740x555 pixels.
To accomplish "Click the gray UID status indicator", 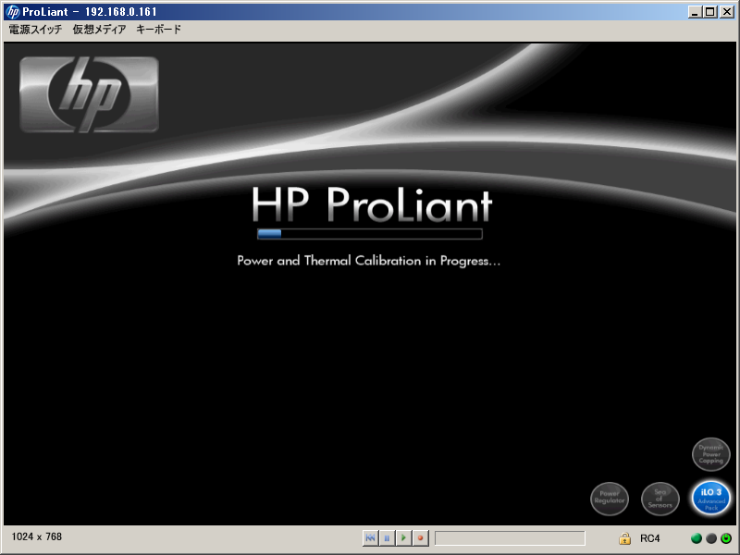I will pos(711,538).
